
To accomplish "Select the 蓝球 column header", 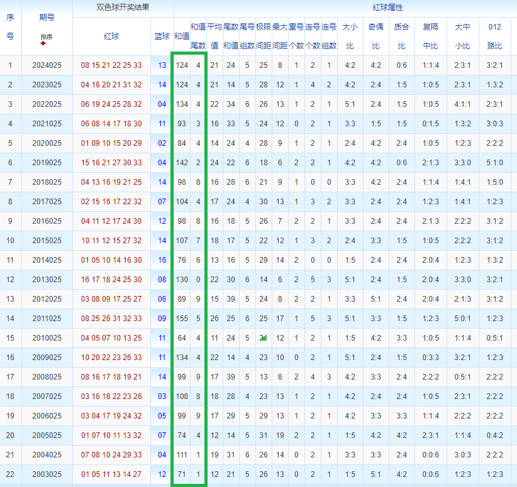I will pos(162,36).
